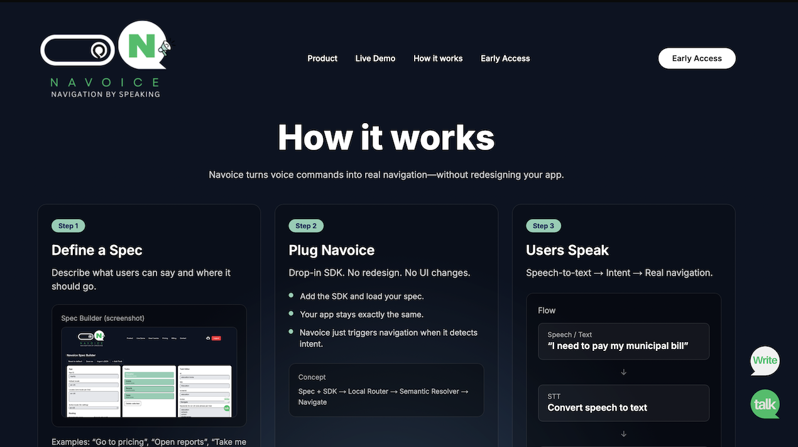Click the Concept pipeline text box
Screen dimensions: 798x447
(x=386, y=390)
